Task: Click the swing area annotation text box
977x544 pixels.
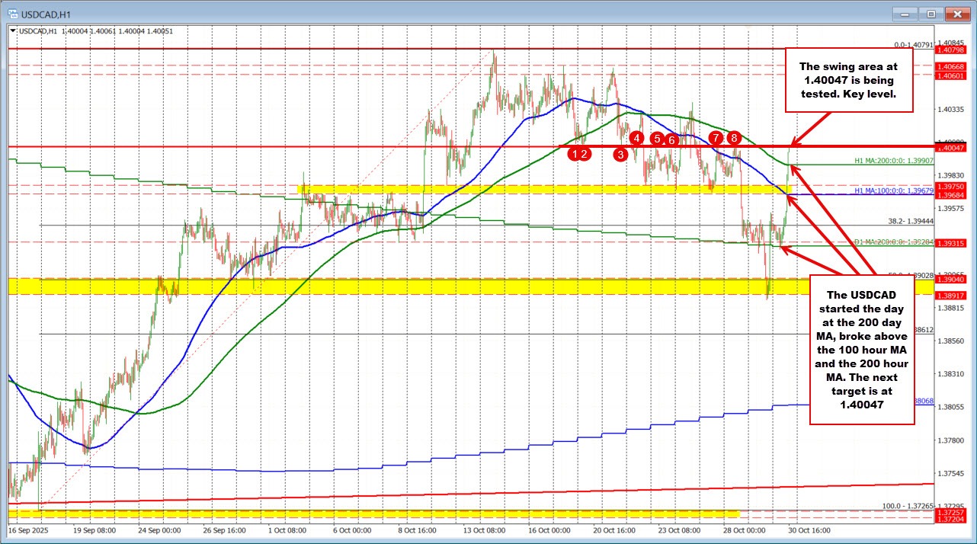Action: (848, 80)
